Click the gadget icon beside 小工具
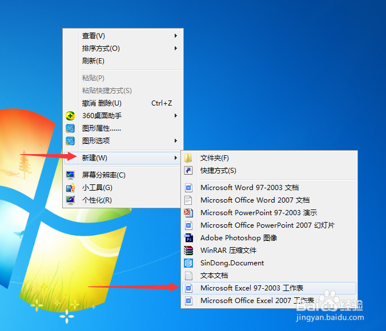The width and height of the screenshot is (386, 331). [x=70, y=188]
